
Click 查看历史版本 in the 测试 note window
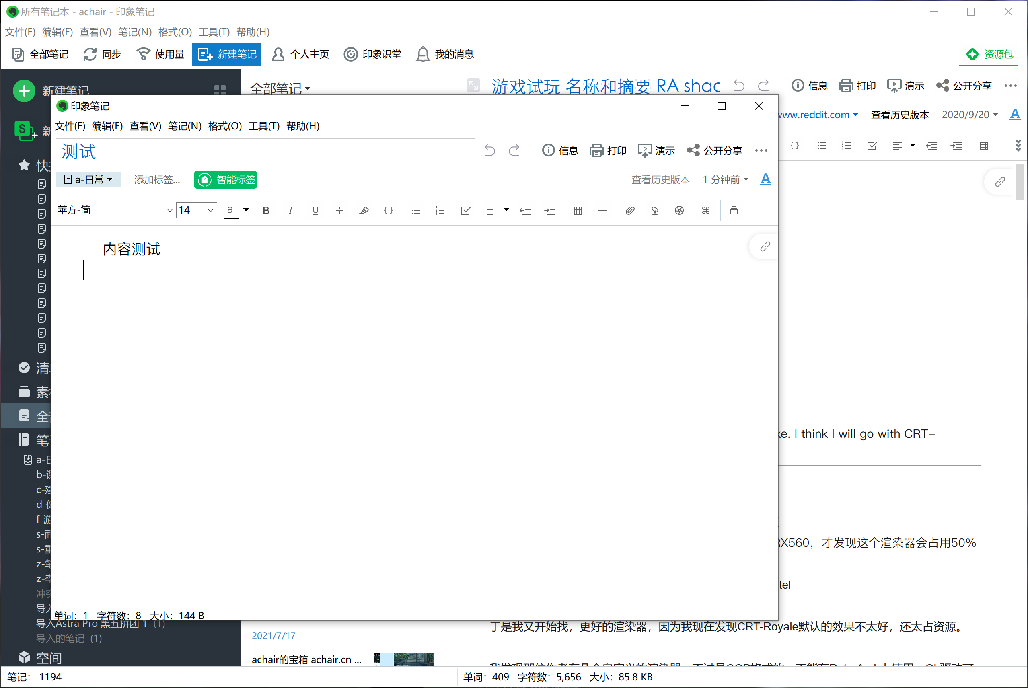(660, 179)
